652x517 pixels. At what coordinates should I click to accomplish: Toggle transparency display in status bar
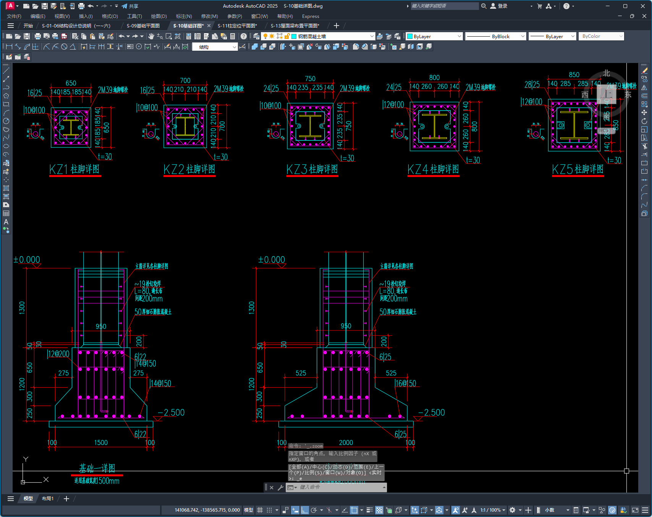[379, 510]
